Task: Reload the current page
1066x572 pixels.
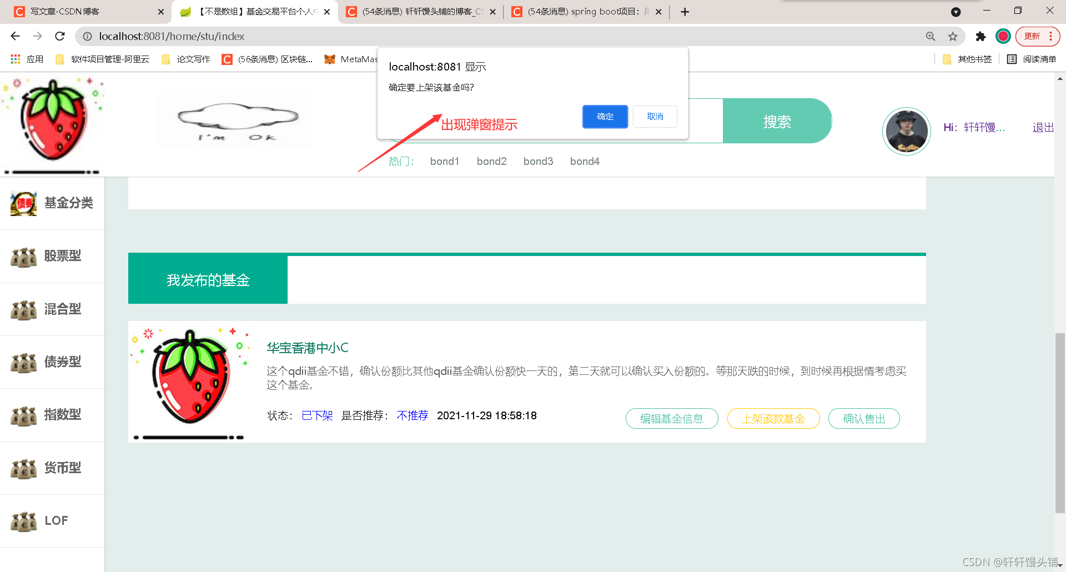Action: point(59,36)
